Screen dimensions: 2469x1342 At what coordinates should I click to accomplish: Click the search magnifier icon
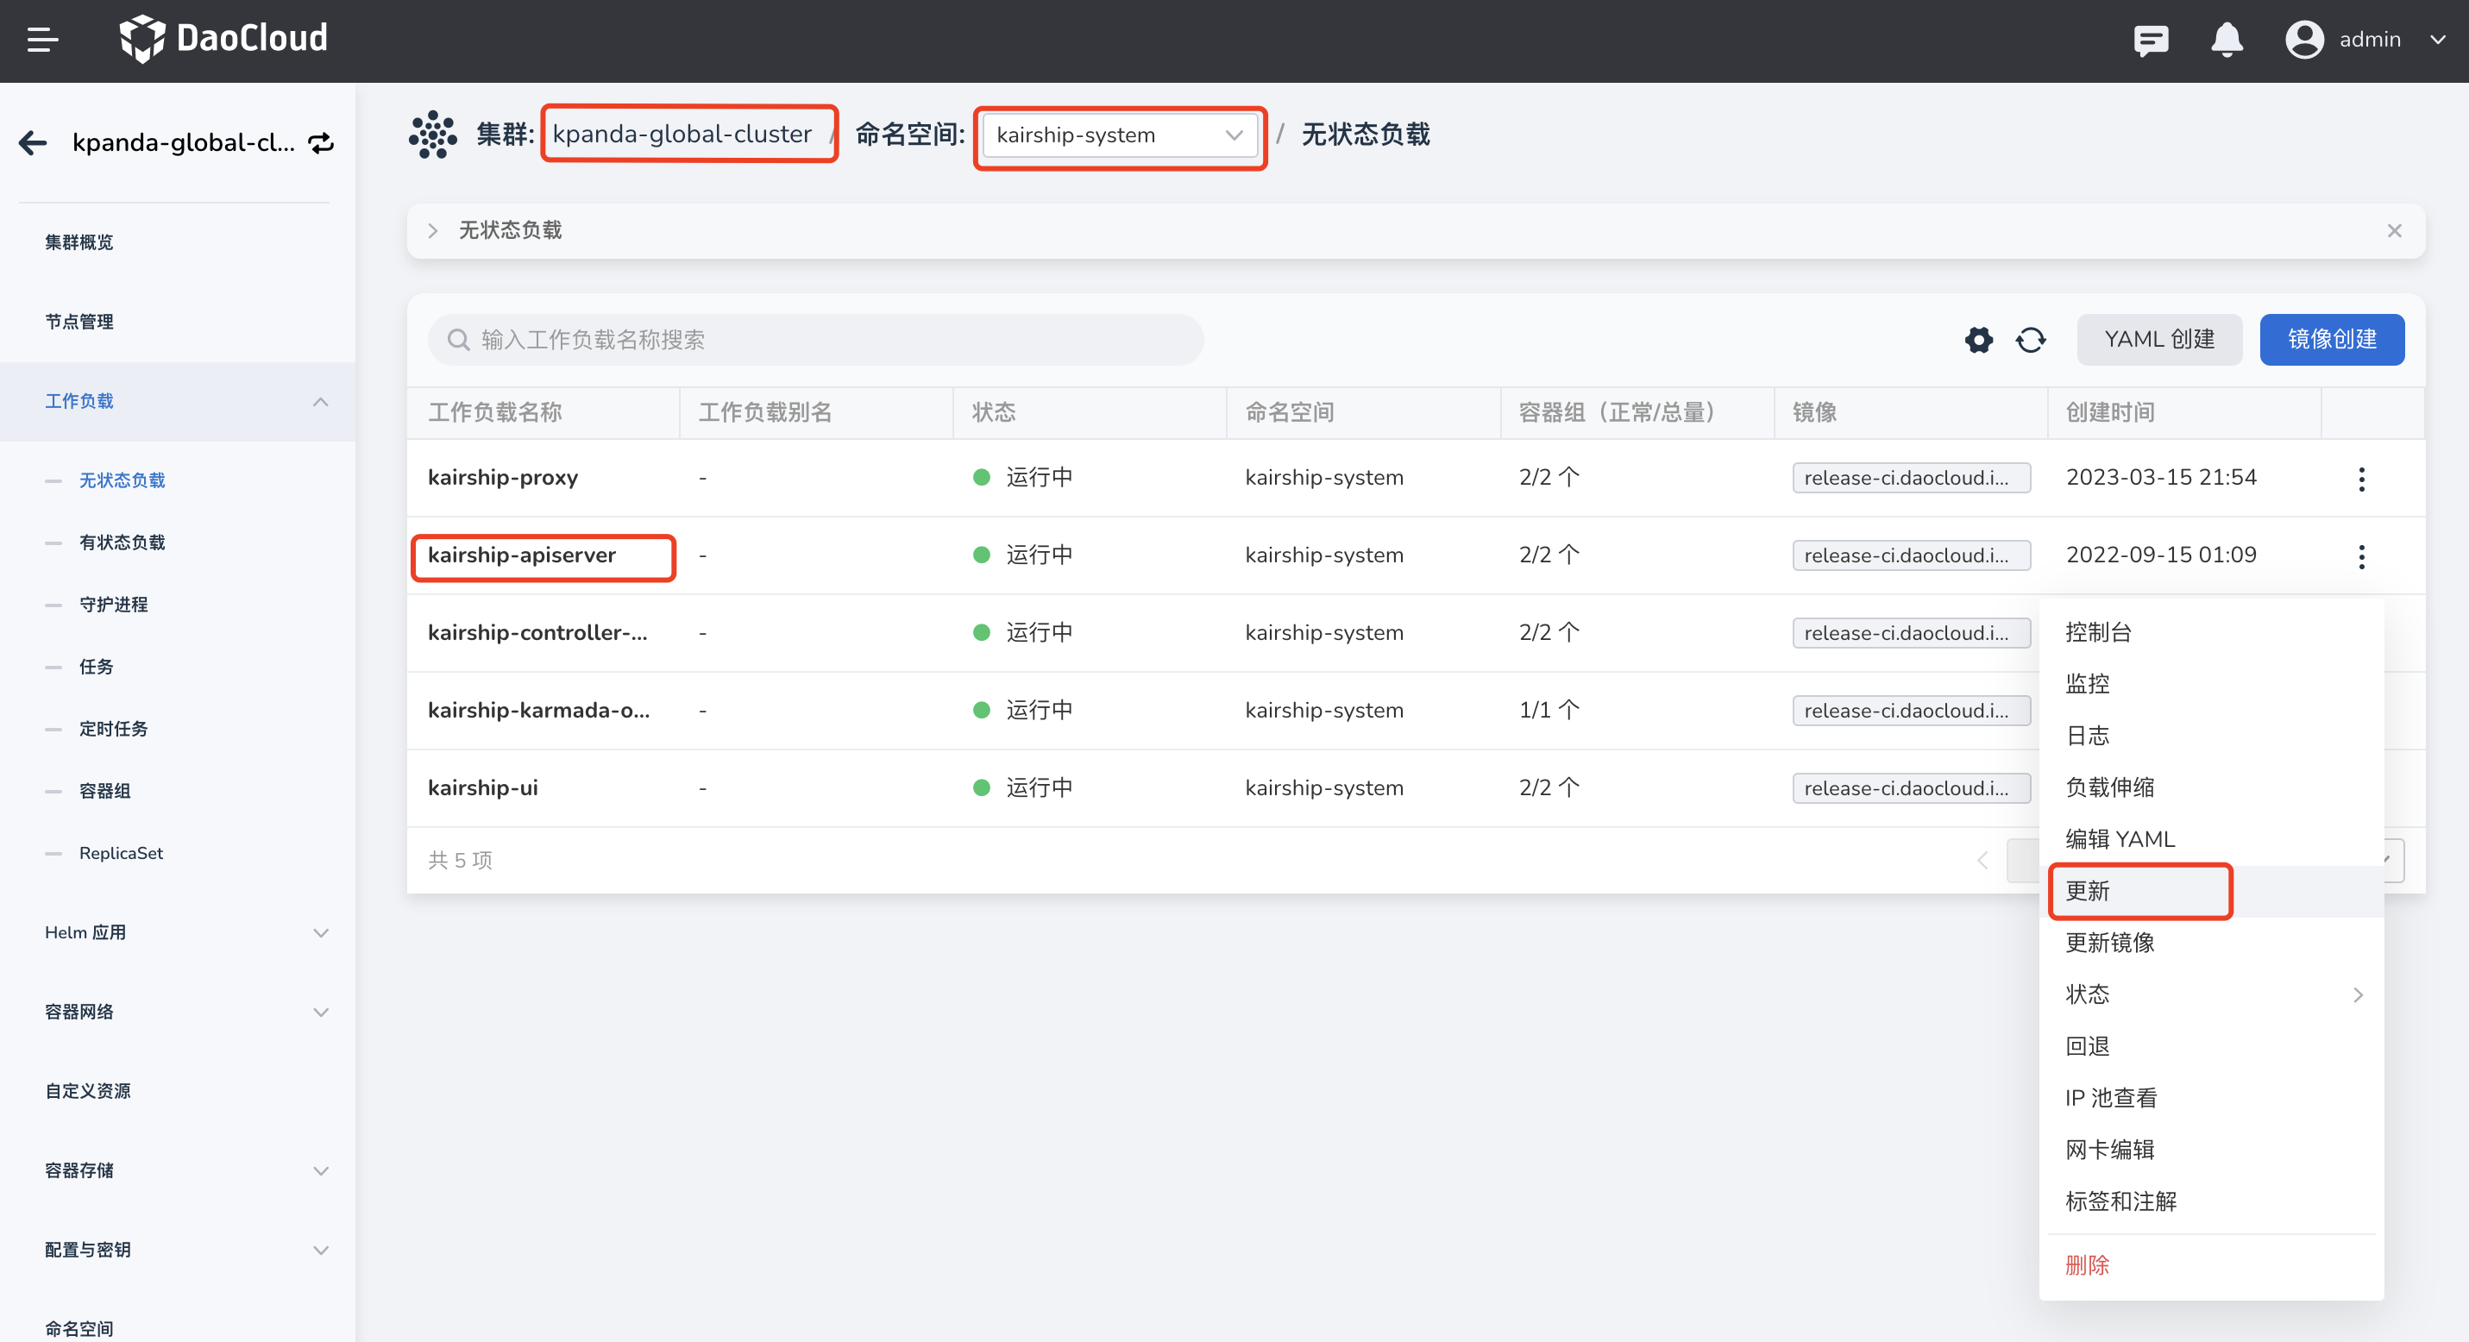[458, 339]
